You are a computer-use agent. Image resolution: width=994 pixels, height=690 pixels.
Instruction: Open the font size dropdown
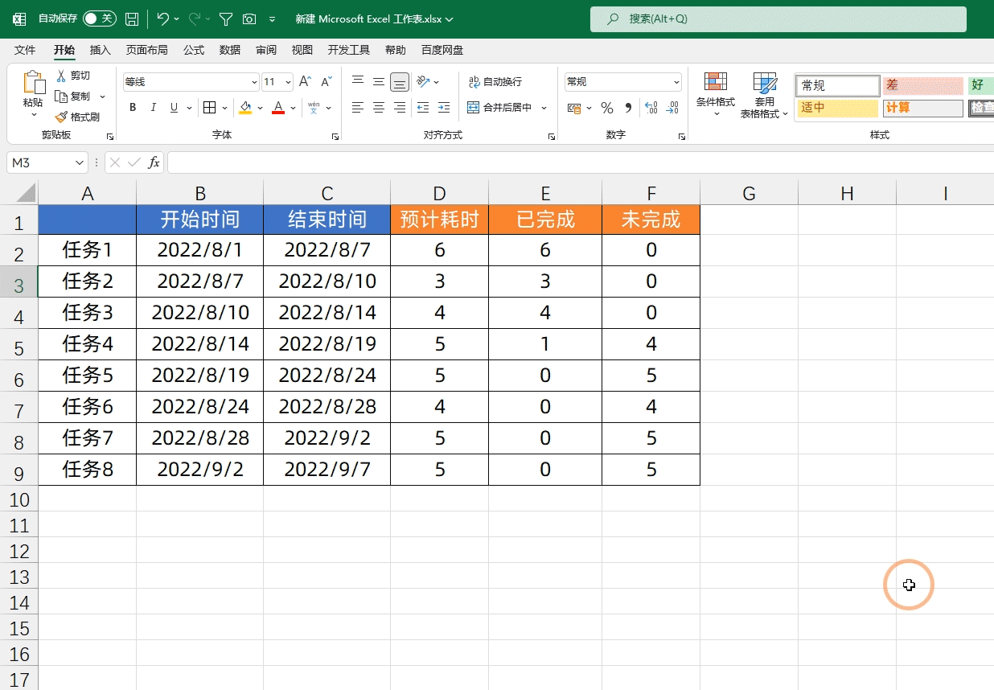[x=288, y=82]
